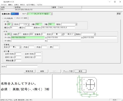This screenshot has width=123, height=101.
Task: Click free row 3 field '300/175/350'
Action: tap(100, 38)
